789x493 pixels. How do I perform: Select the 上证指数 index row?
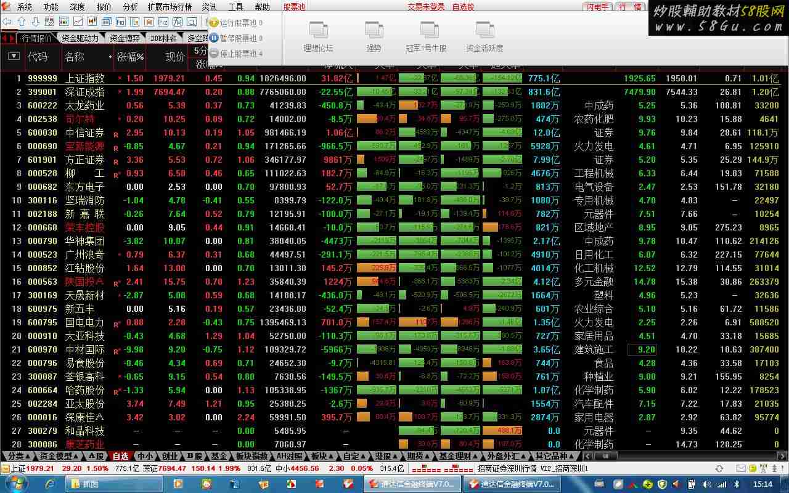tap(394, 78)
